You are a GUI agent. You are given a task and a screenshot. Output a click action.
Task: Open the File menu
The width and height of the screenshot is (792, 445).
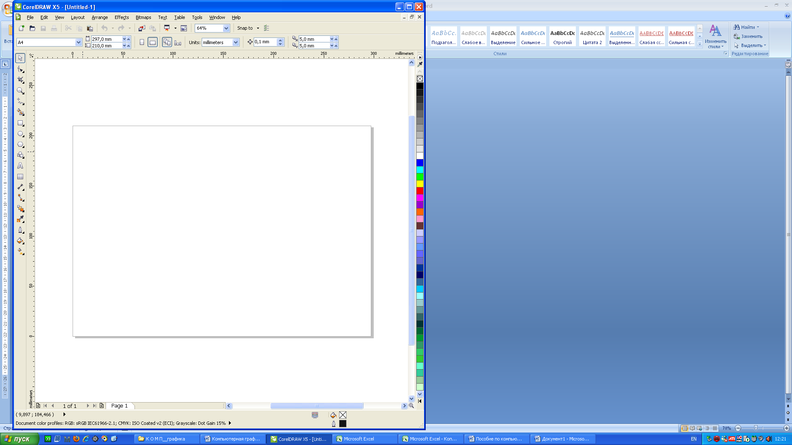[x=30, y=17]
